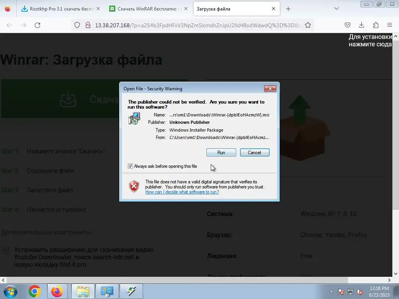Image resolution: width=399 pixels, height=299 pixels.
Task: Click Firefox taskbar button
Action: [57, 291]
